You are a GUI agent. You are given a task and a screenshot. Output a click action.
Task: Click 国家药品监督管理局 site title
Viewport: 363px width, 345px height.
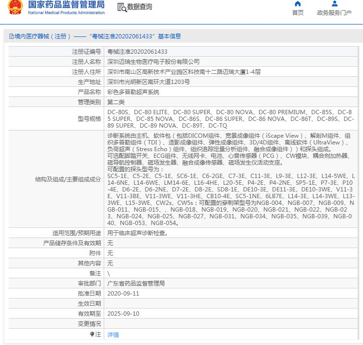(66, 5)
